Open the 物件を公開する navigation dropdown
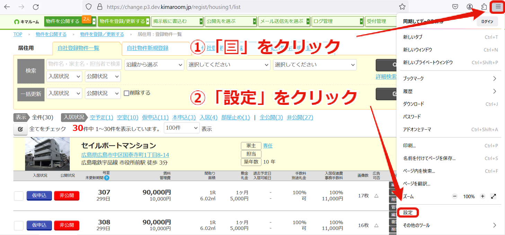Screen dimensions: 505x235 pyautogui.click(x=70, y=21)
